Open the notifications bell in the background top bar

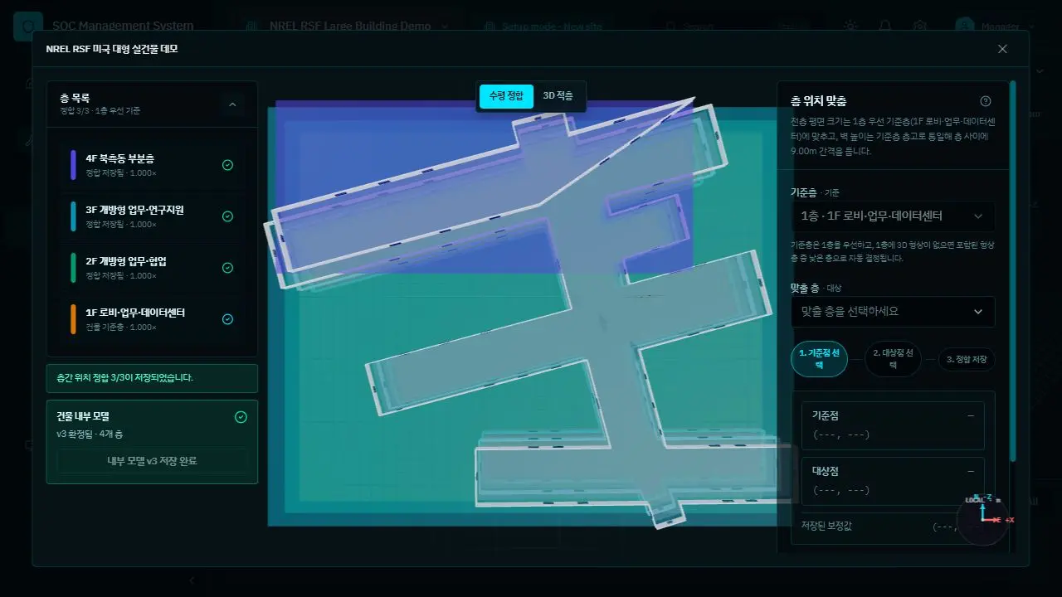tap(885, 26)
